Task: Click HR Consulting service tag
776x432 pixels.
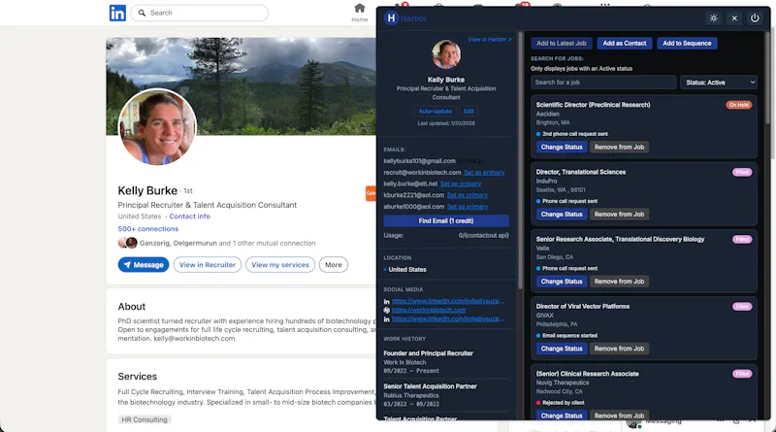Action: 145,419
